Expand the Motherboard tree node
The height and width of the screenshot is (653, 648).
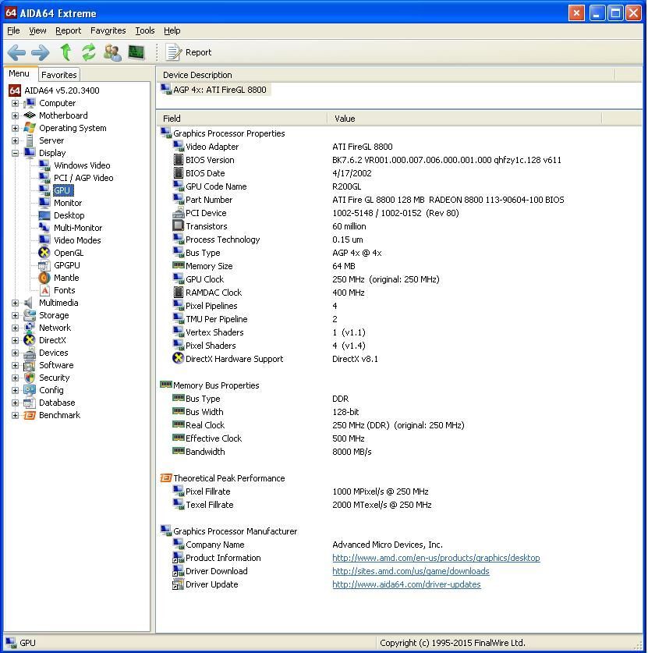click(x=15, y=115)
